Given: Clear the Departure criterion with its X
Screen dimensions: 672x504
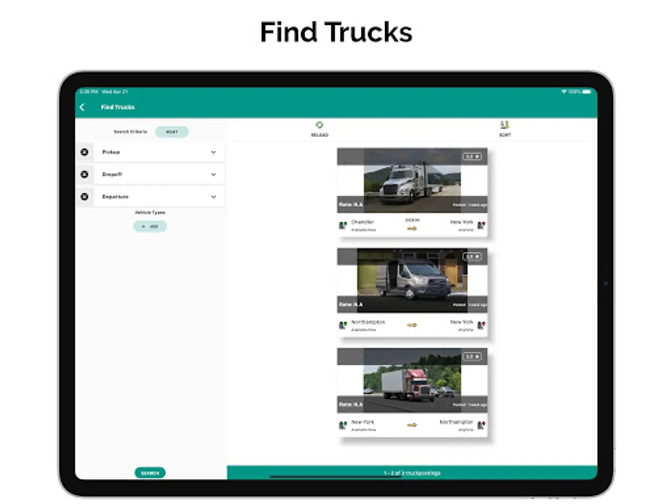Looking at the screenshot, I should 85,197.
